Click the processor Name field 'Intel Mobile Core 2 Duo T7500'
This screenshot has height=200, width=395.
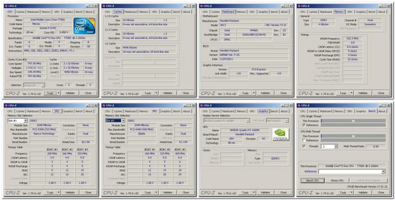48,20
